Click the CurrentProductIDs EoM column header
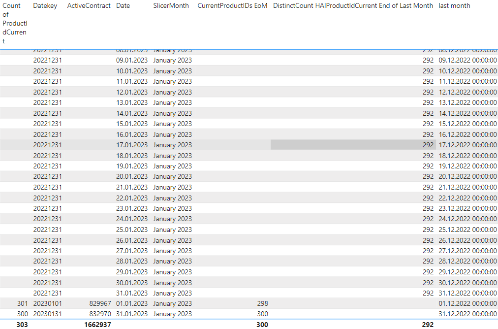The width and height of the screenshot is (498, 329). (x=232, y=6)
